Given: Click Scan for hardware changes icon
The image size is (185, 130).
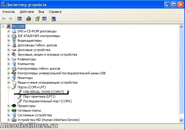Looking at the screenshot, I should point(53,19).
